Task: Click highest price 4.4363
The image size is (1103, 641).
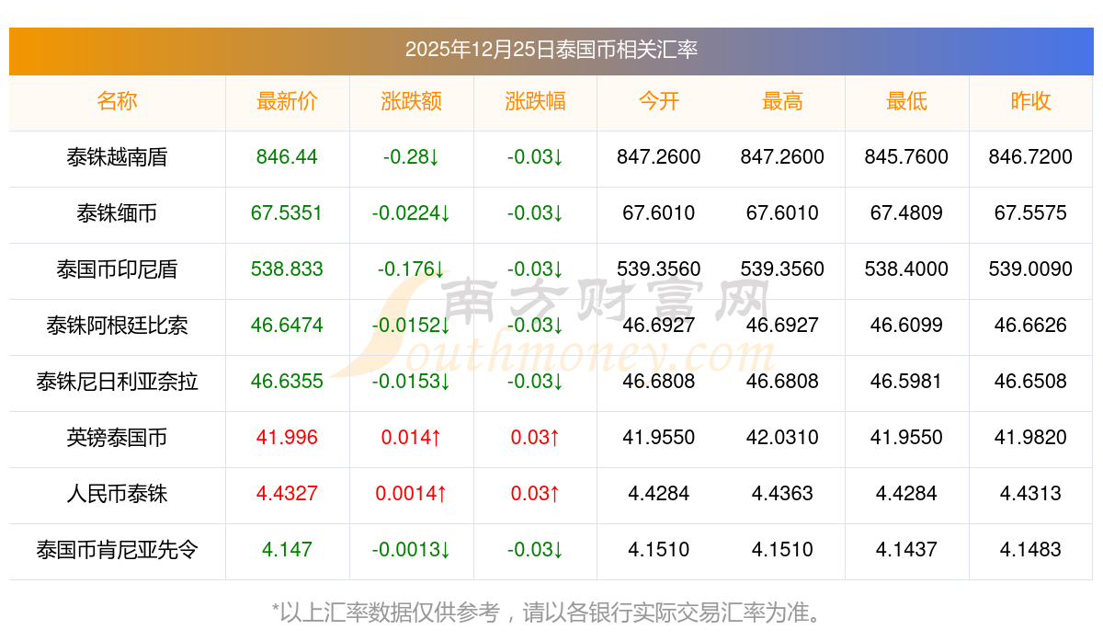Action: [x=782, y=494]
